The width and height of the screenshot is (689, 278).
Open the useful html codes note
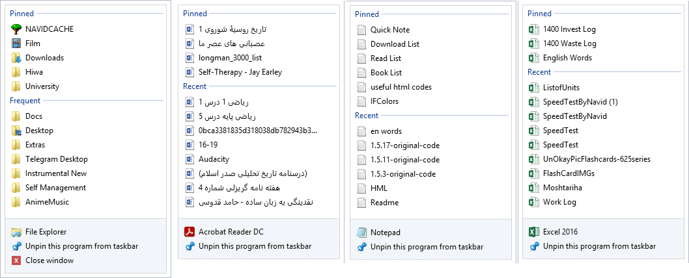point(401,87)
